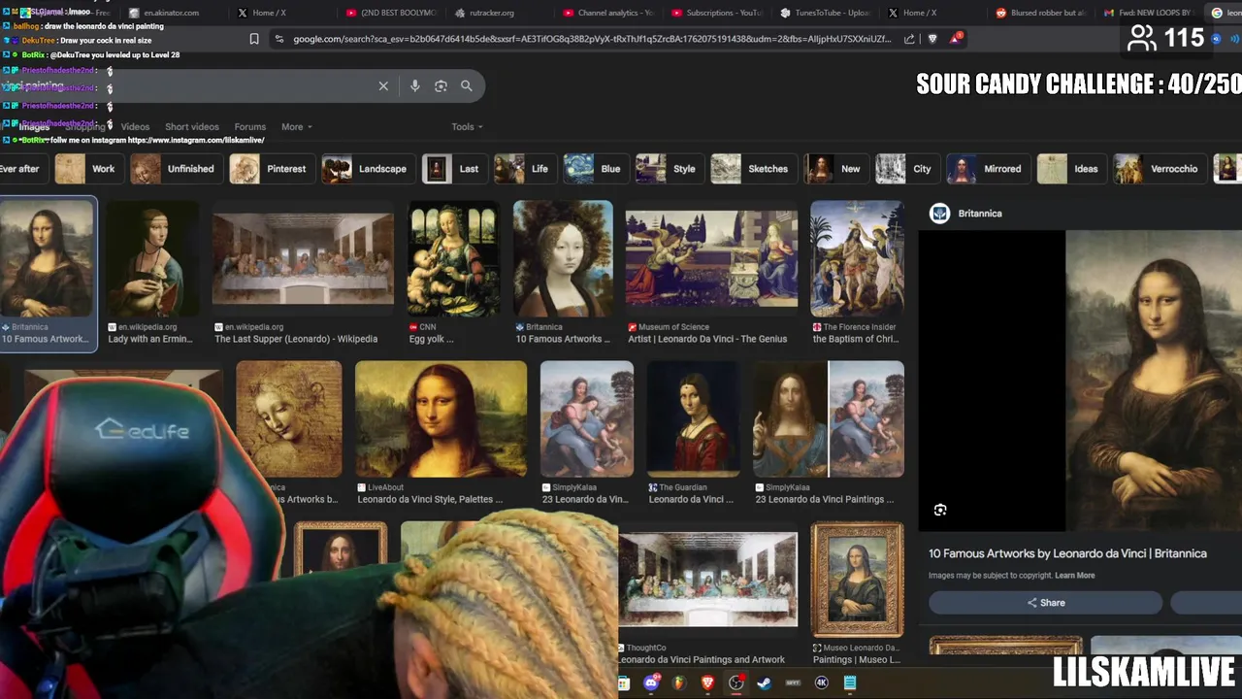Select the New filter chip
The width and height of the screenshot is (1242, 699).
834,169
